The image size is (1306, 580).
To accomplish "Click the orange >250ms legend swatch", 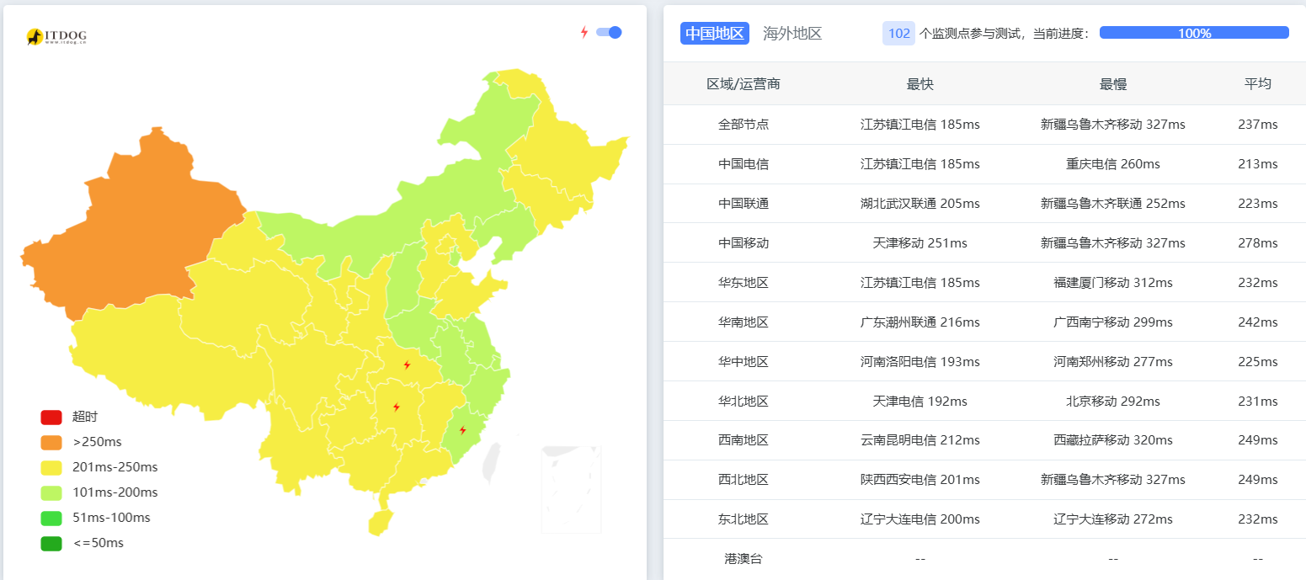I will 51,442.
